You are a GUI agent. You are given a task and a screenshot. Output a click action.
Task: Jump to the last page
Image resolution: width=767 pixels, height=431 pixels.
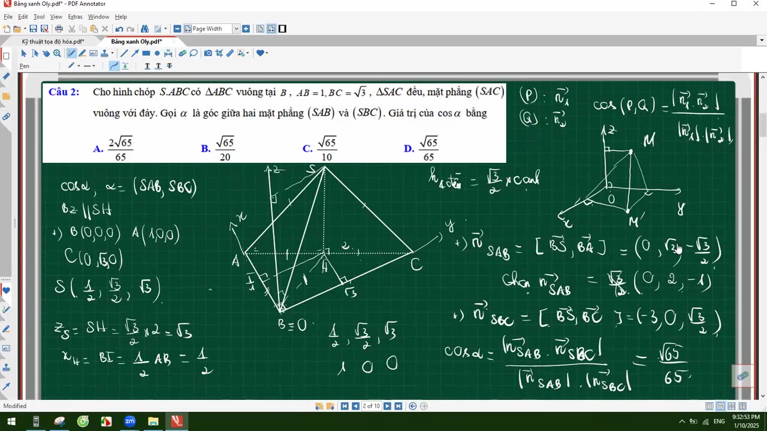(x=398, y=406)
